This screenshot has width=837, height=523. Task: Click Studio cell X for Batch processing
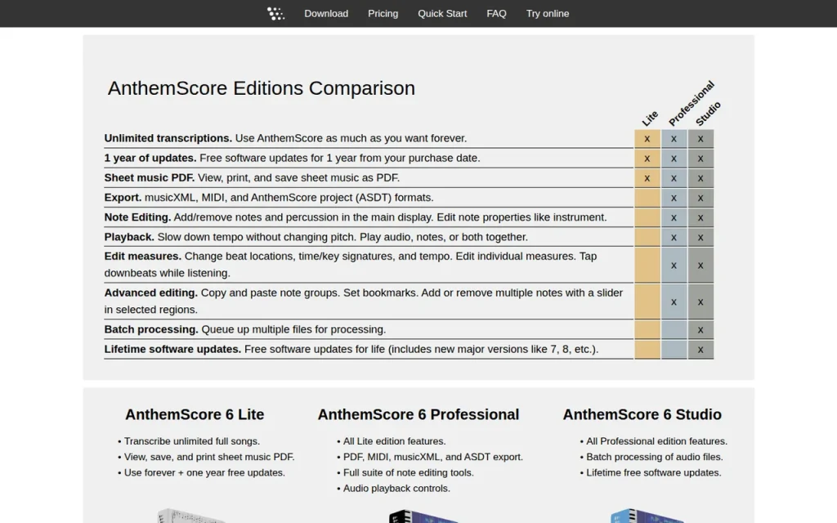pos(700,330)
